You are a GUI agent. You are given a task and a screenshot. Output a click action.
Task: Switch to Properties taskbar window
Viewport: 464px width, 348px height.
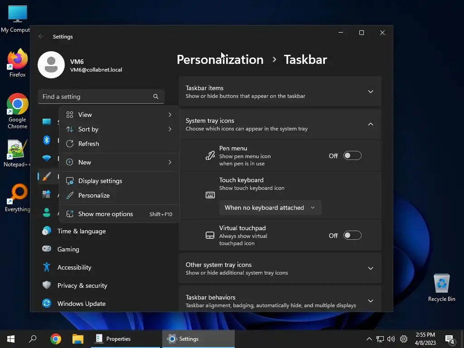[x=126, y=339]
